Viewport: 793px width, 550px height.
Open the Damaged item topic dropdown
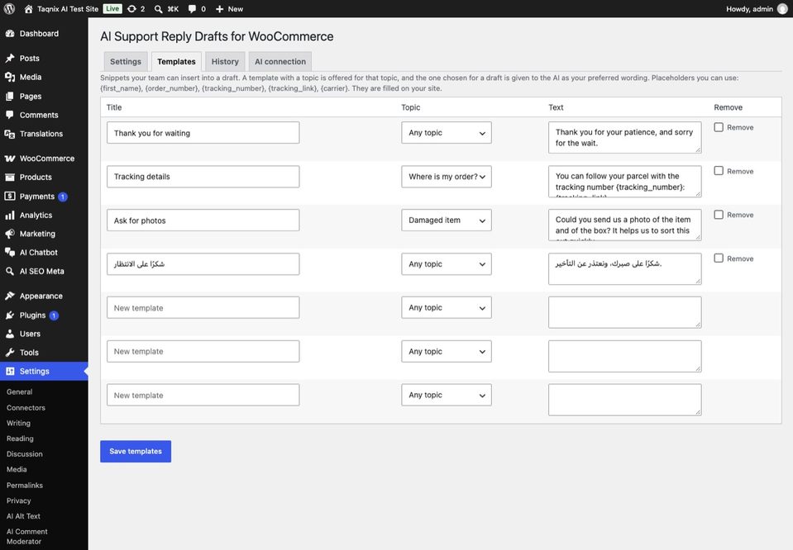(447, 220)
